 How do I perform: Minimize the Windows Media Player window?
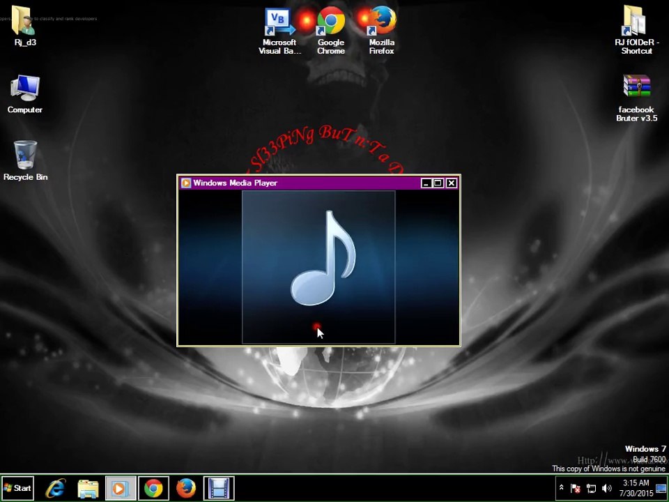[x=425, y=183]
